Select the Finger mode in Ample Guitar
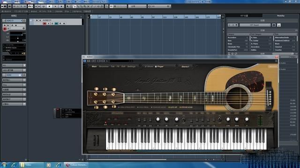This screenshot has width=300, height=168. (159, 66)
